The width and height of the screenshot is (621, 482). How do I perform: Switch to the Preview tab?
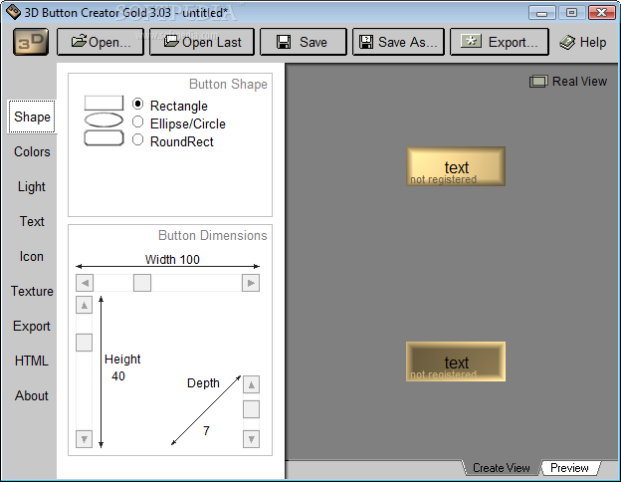(569, 468)
